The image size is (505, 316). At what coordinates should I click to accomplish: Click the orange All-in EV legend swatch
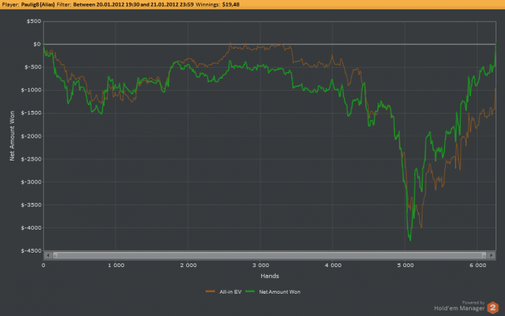[210, 292]
